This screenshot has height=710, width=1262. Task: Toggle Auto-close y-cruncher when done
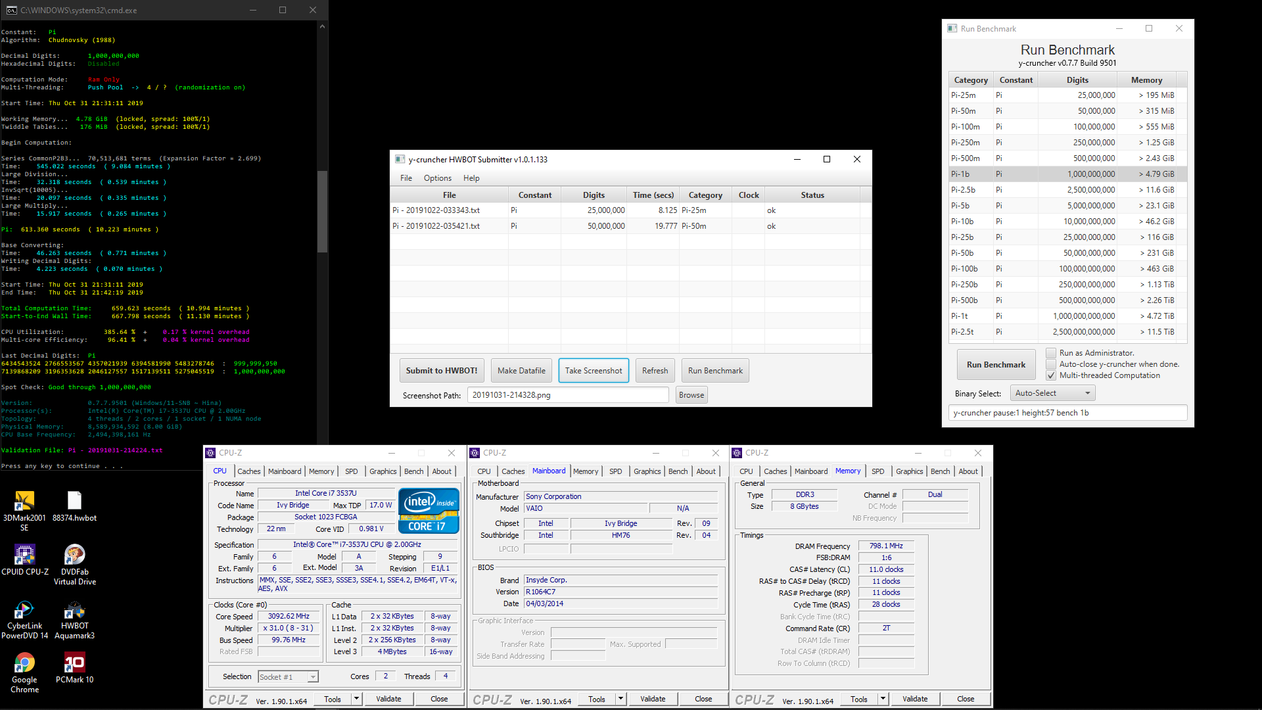(1051, 364)
